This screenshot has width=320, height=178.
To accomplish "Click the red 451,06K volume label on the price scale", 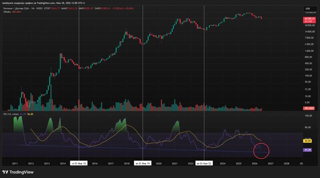I will pyautogui.click(x=309, y=108).
